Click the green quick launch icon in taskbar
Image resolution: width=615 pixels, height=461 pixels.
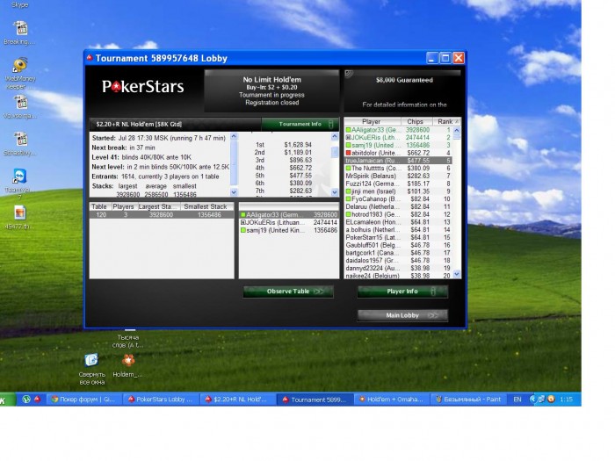coord(26,399)
